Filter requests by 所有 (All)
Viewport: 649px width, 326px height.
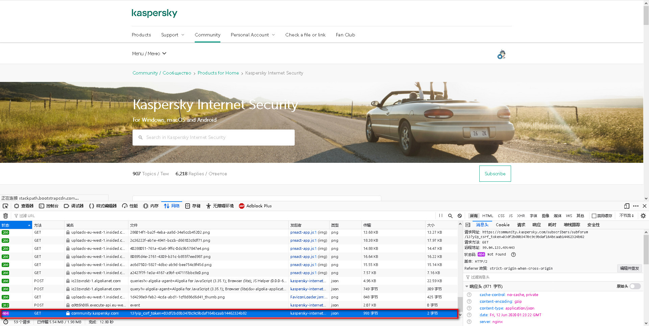474,216
